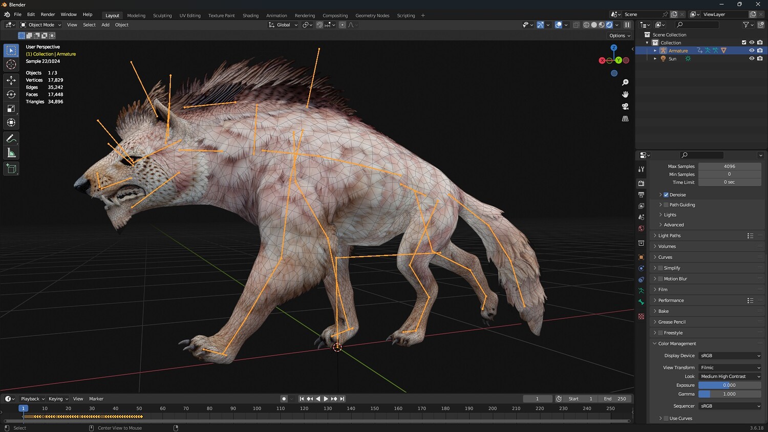The image size is (768, 432).
Task: Toggle the camera view icon in viewport
Action: click(x=625, y=106)
